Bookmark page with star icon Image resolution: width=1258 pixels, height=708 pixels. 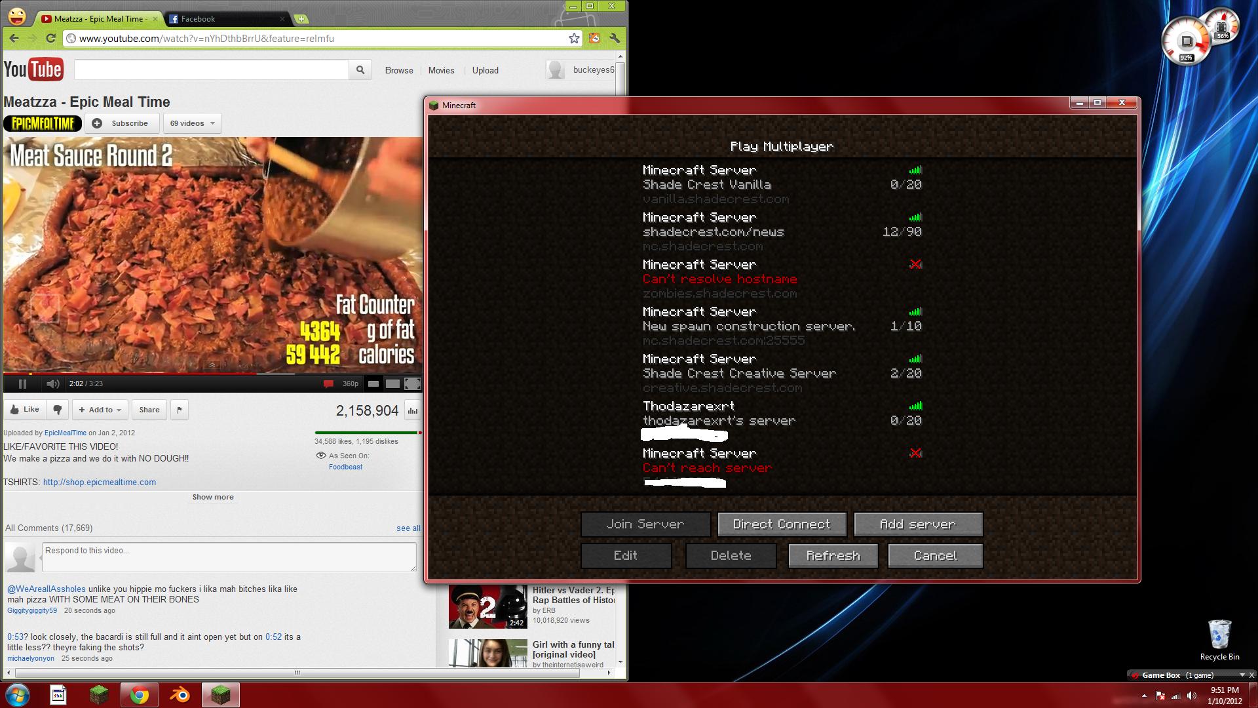click(574, 39)
